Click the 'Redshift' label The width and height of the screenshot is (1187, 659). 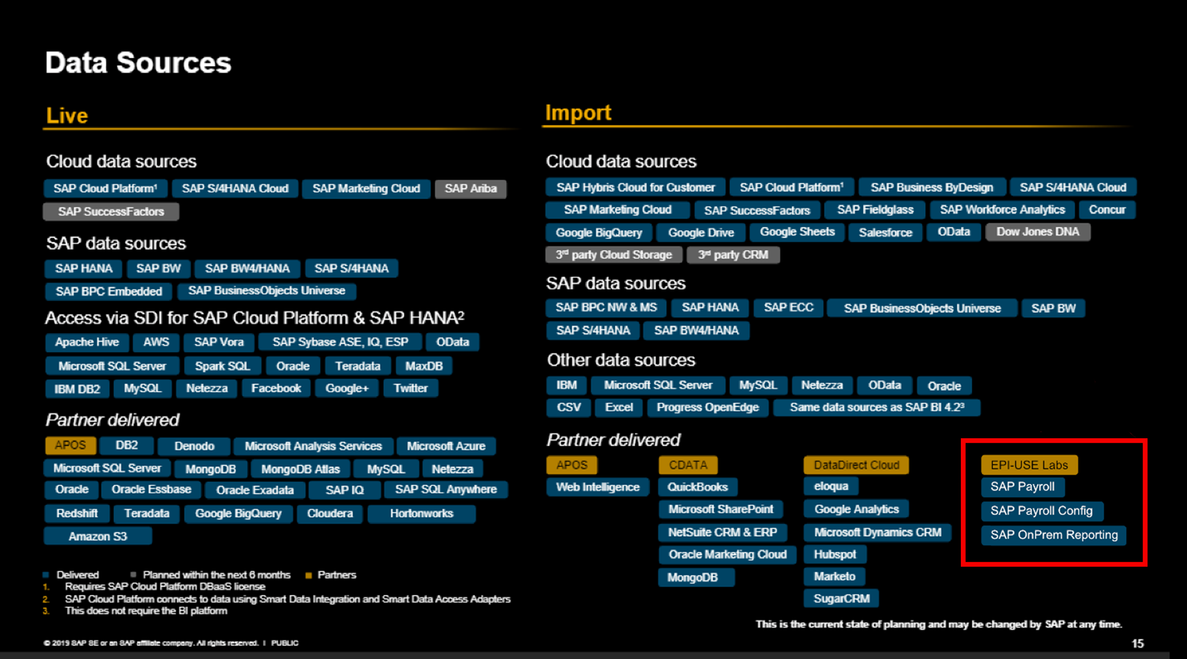click(x=77, y=513)
